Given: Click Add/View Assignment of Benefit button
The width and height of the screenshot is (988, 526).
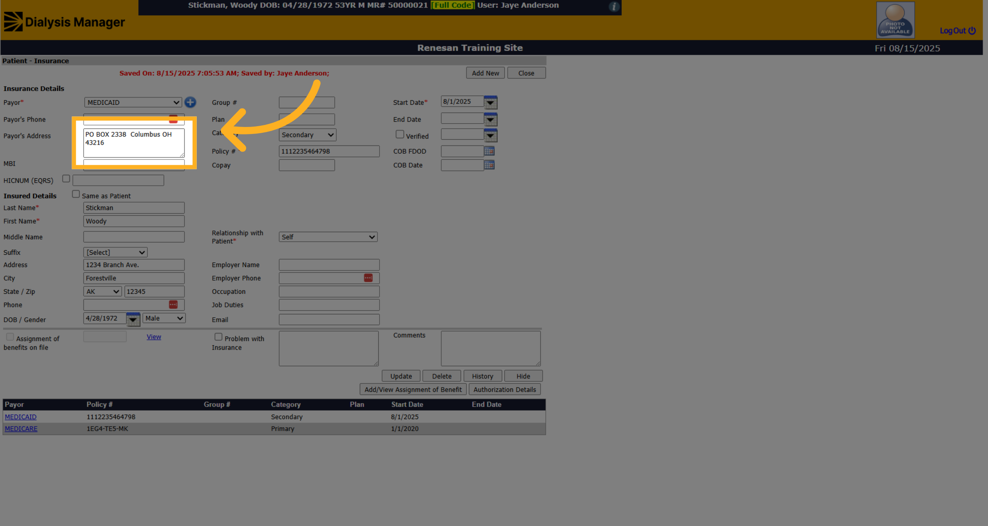Looking at the screenshot, I should tap(413, 390).
